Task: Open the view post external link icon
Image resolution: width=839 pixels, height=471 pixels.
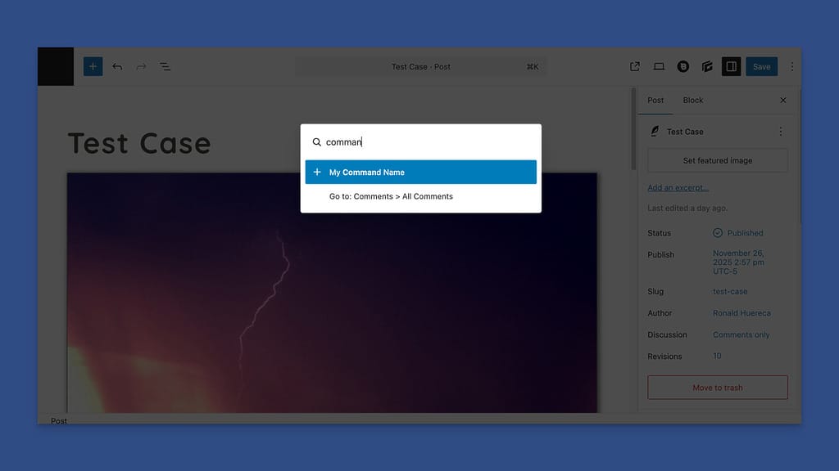Action: coord(635,67)
